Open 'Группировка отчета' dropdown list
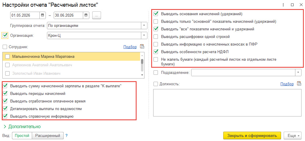Viewport: 305px width, 141px height. 144,25
